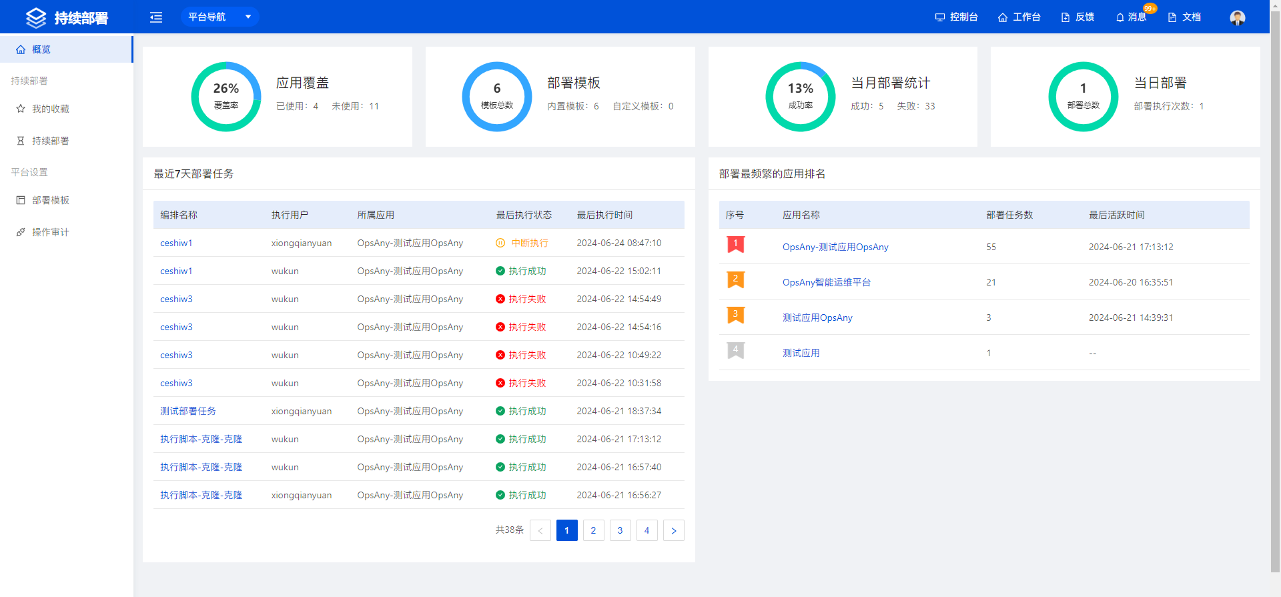Click the 控制台 monitor icon

[939, 17]
